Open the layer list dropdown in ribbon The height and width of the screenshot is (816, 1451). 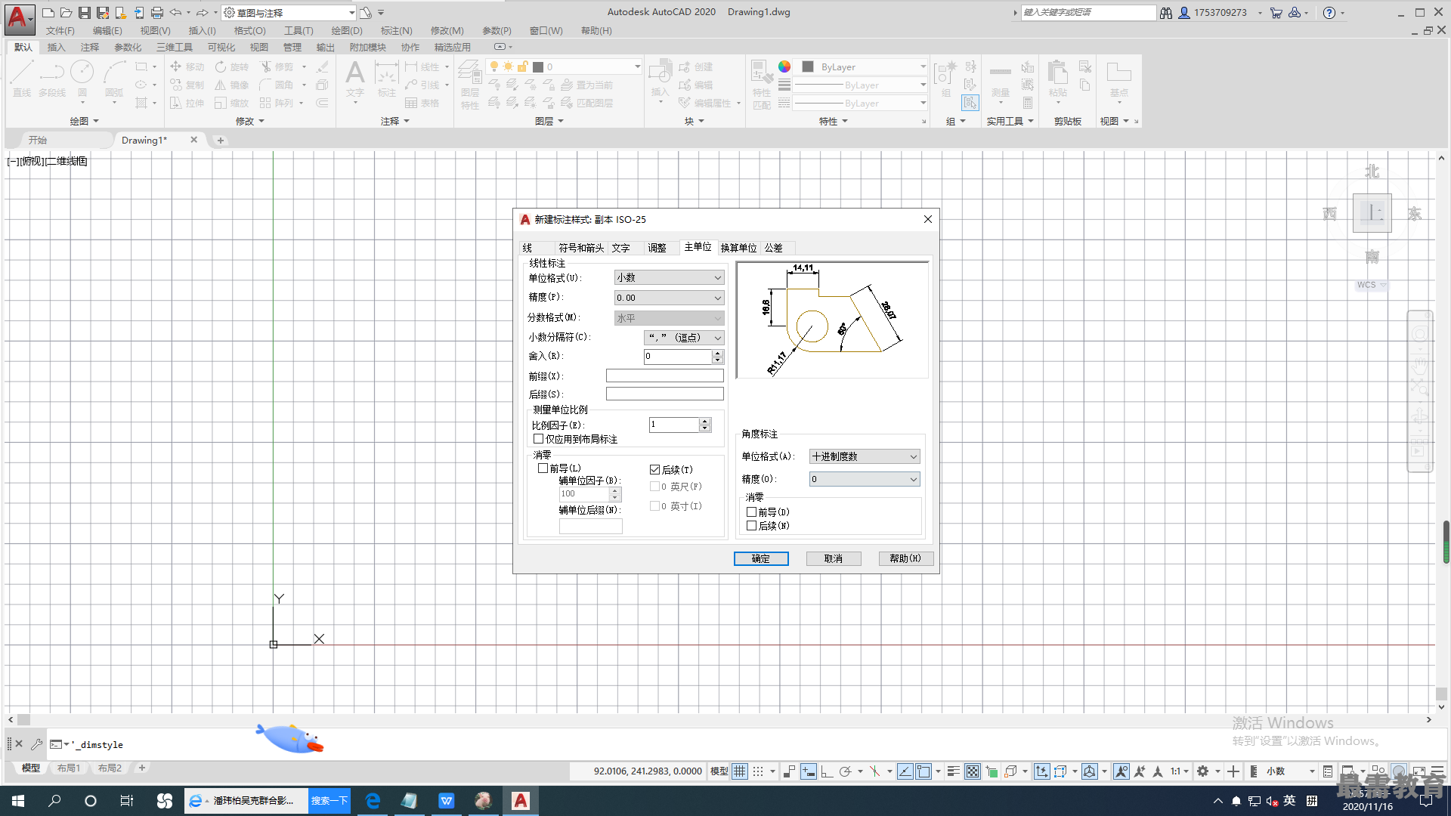[564, 67]
